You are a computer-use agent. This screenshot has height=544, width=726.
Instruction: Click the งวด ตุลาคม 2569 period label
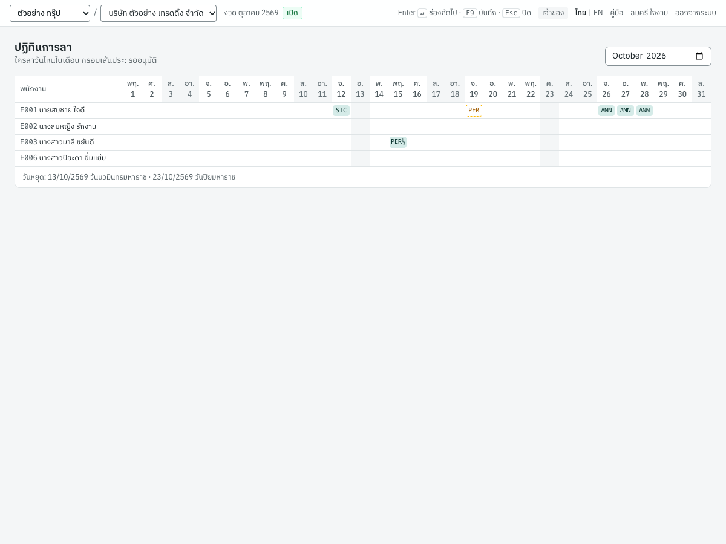251,13
